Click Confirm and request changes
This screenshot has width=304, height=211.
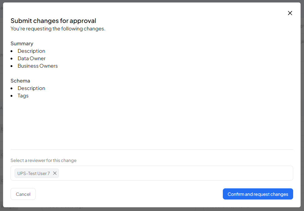pyautogui.click(x=258, y=194)
